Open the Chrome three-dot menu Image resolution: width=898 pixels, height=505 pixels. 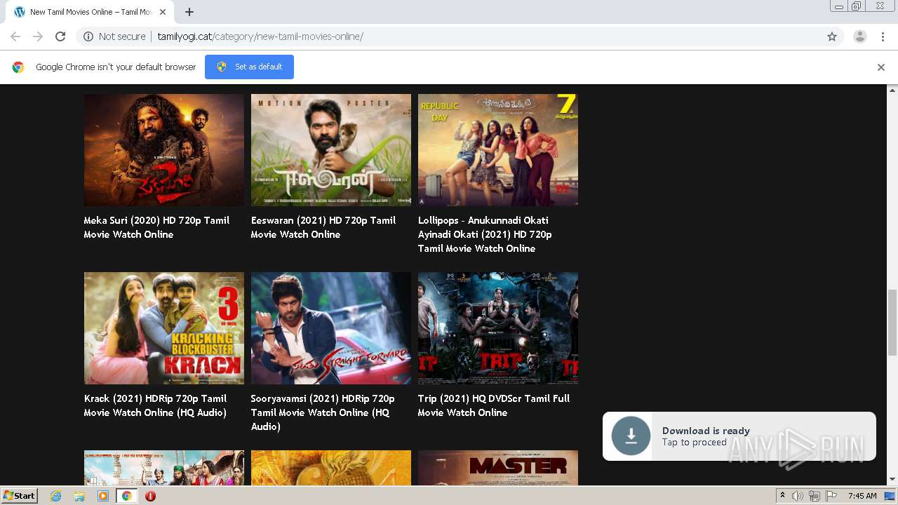(883, 36)
